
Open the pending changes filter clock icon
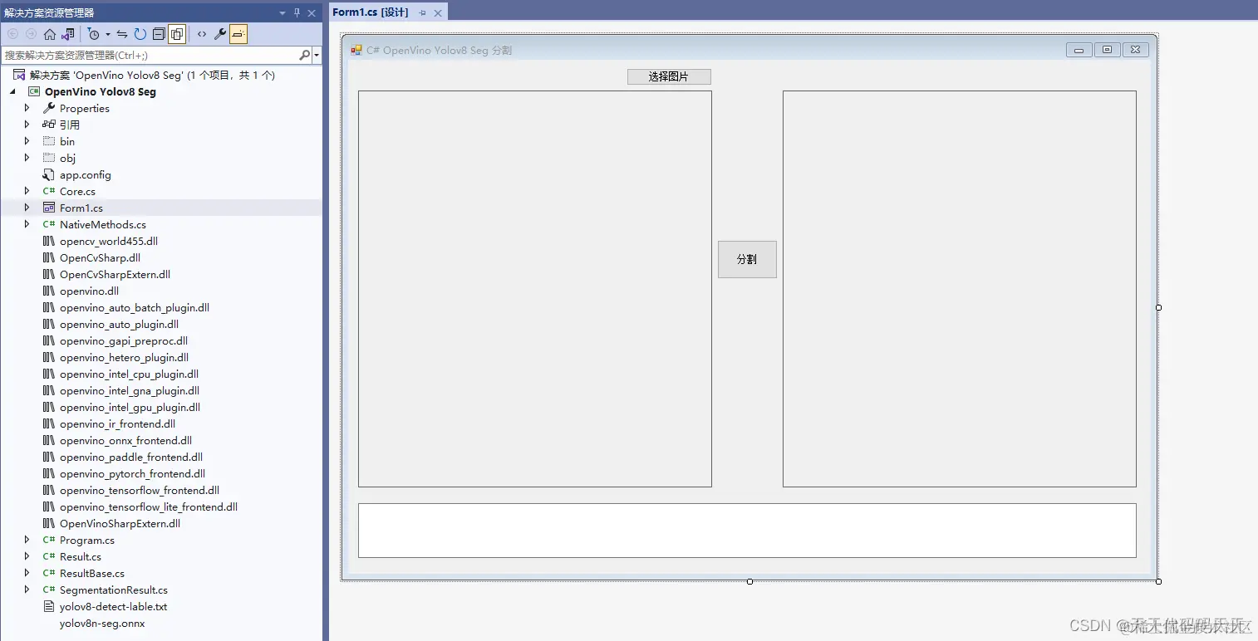[94, 34]
